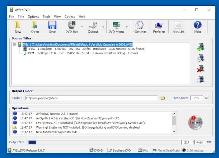
Task: Click the AVStoDVD Release 2.8.7 status bar text
Action: pyautogui.click(x=28, y=150)
